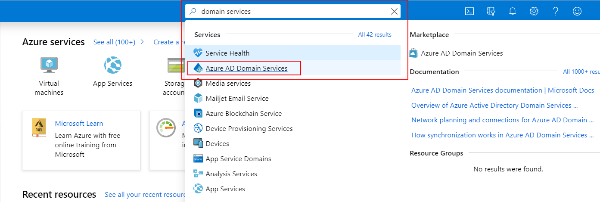
Task: Click the search magnifier icon
Action: [193, 12]
